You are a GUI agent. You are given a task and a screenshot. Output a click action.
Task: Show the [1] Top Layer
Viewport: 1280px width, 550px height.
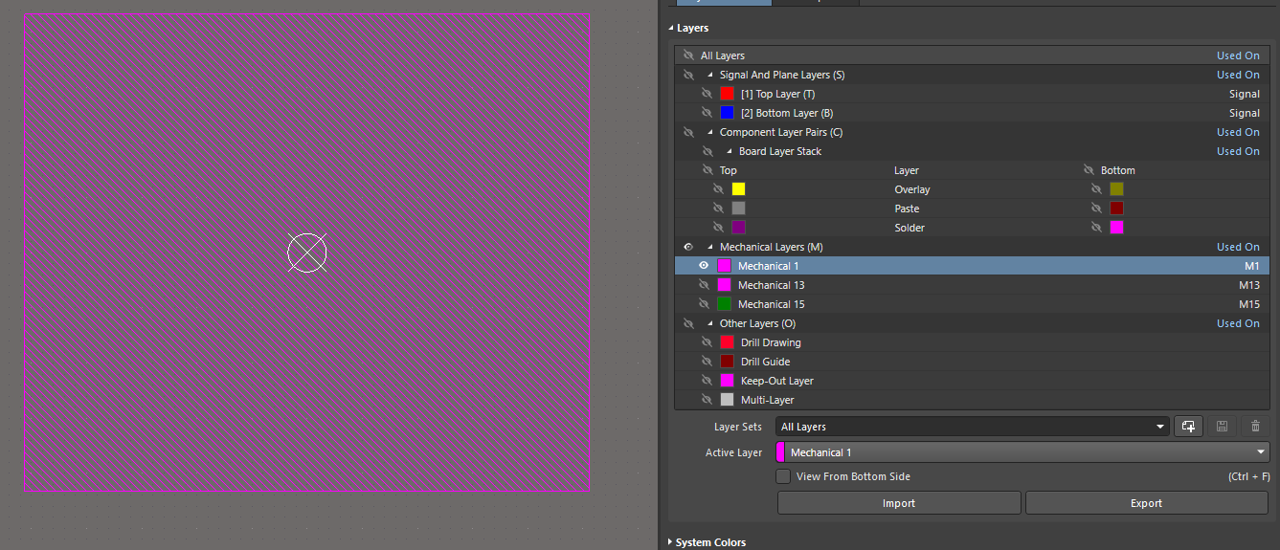707,94
